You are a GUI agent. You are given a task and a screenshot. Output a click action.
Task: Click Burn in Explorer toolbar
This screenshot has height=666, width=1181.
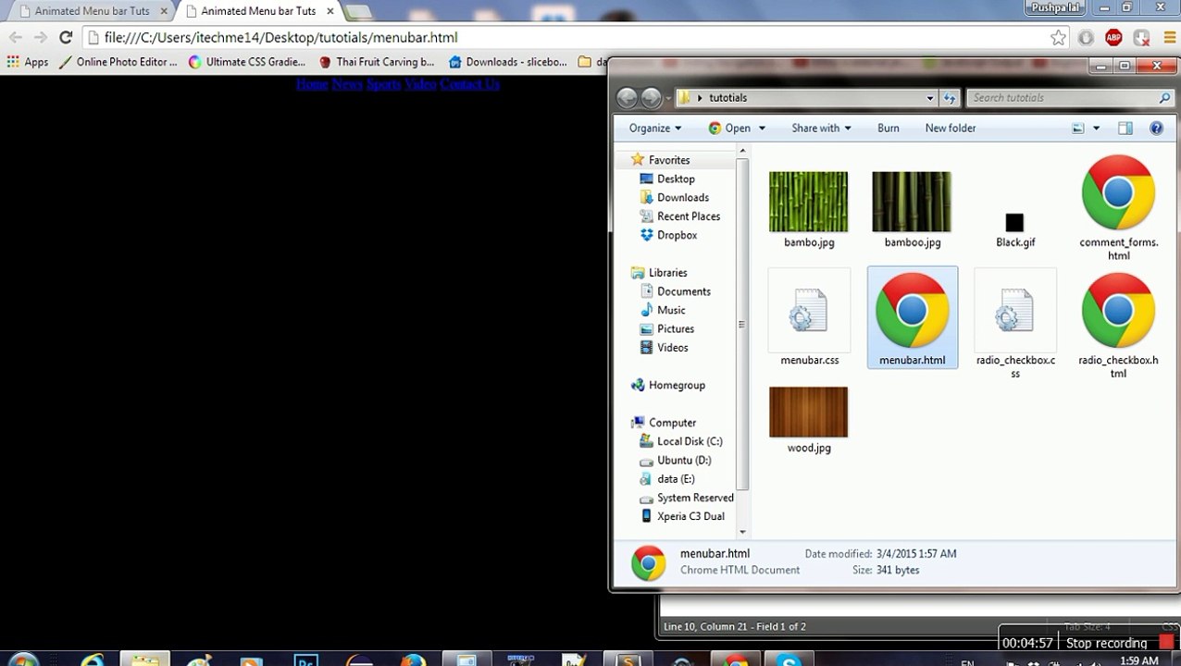click(889, 129)
